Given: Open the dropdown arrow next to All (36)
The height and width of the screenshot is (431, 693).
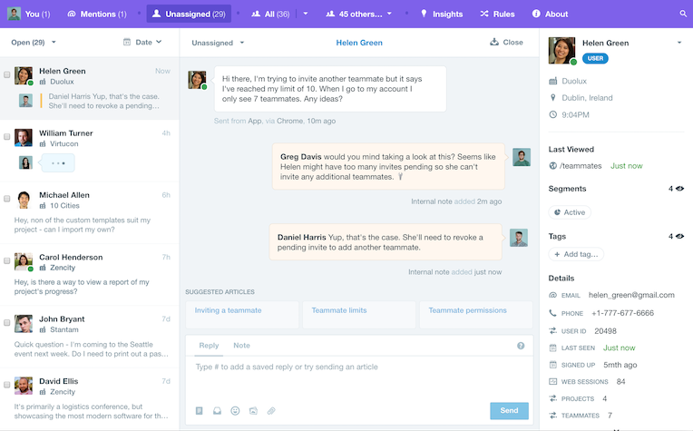Looking at the screenshot, I should coord(306,14).
